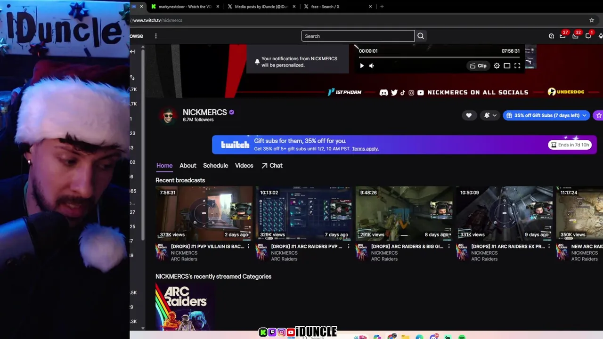Open the Spotify taskbar icon

pyautogui.click(x=462, y=337)
